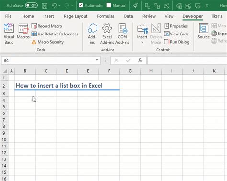Select column H header
Screen dimensions: 227x181
tap(151, 71)
